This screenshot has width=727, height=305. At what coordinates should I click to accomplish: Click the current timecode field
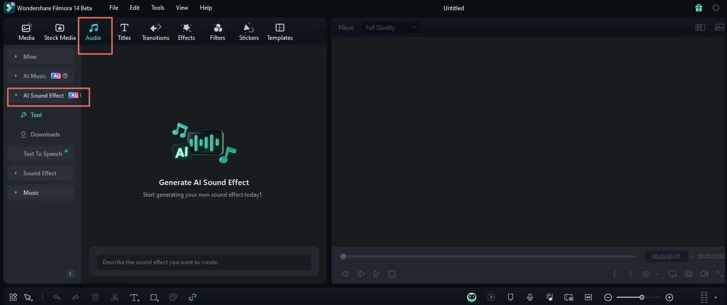coord(666,256)
